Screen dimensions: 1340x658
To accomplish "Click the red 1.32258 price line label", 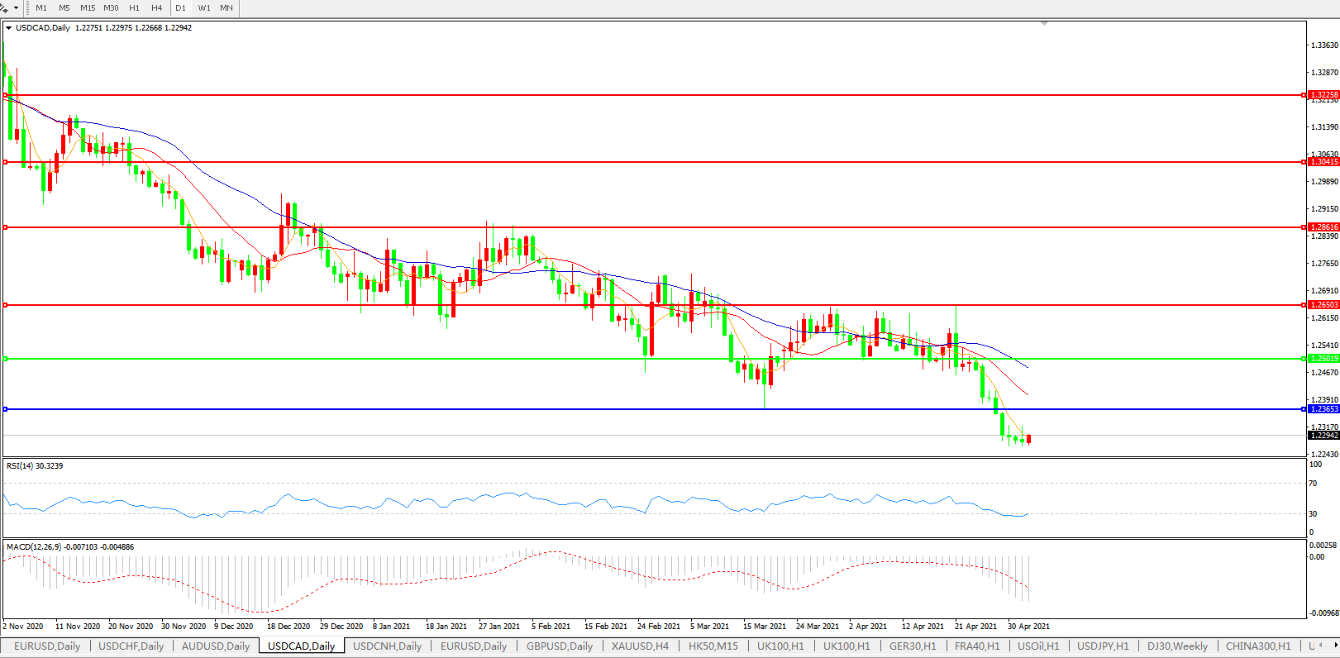I will tap(1323, 95).
